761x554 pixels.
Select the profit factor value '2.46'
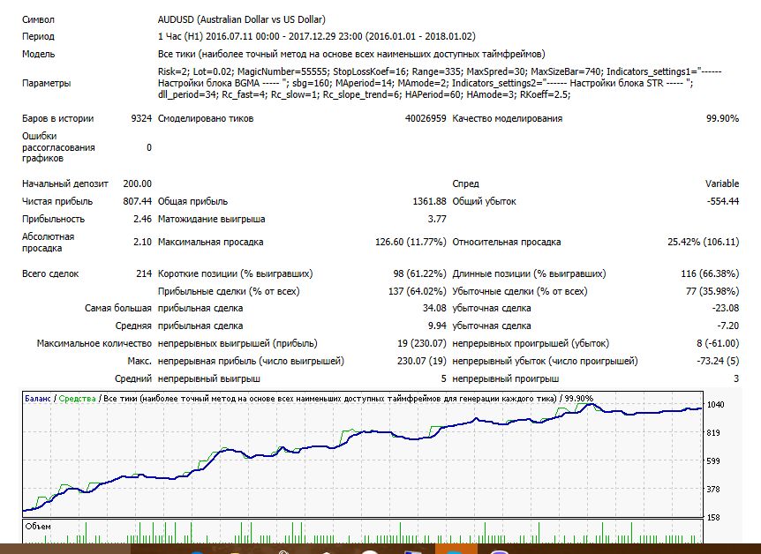coord(142,220)
